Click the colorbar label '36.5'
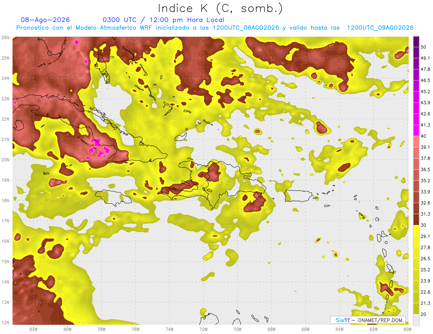Viewport: 433px width, 334px height. pyautogui.click(x=425, y=169)
